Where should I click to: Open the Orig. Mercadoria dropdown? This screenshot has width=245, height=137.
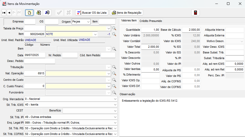[115, 99]
